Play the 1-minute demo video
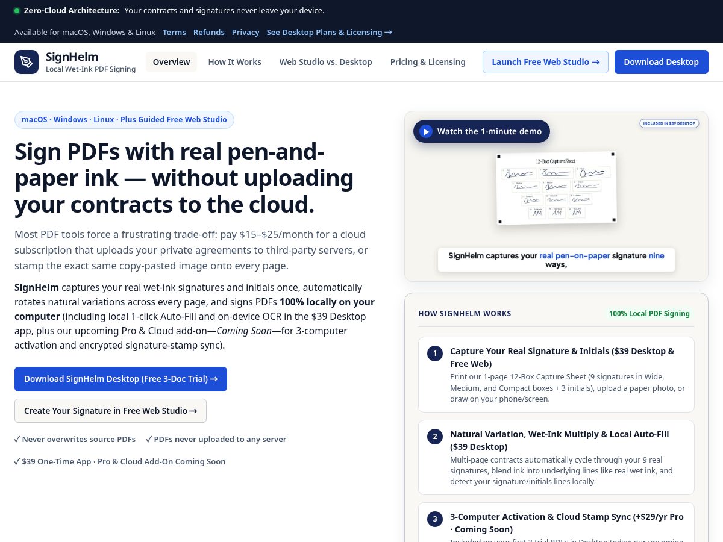Image resolution: width=723 pixels, height=542 pixels. [x=481, y=131]
